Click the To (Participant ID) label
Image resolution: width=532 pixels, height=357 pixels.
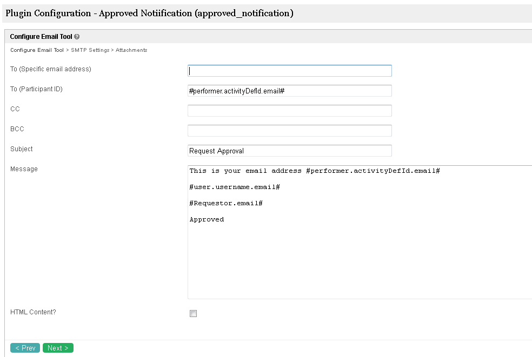point(36,89)
